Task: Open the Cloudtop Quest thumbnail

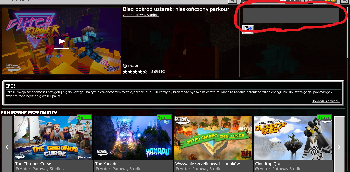Action: coord(293,138)
